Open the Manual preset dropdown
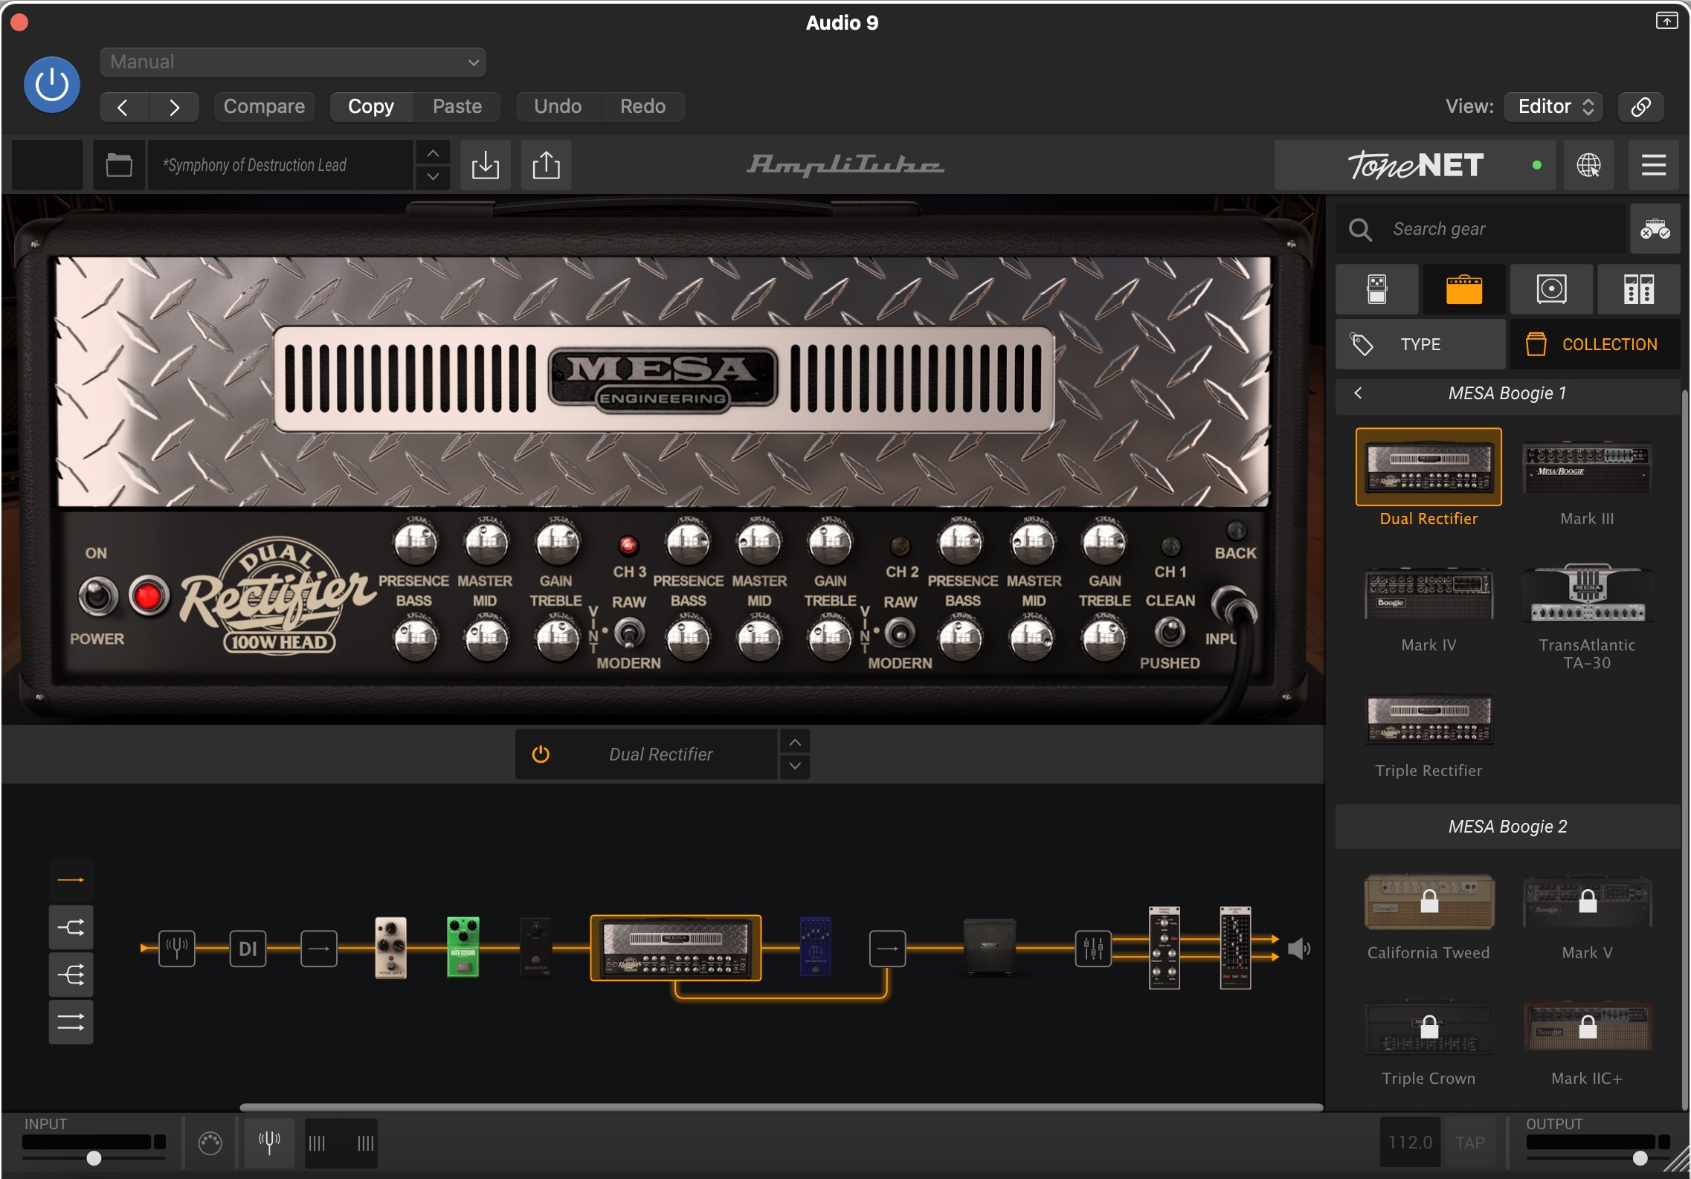The width and height of the screenshot is (1691, 1179). [x=293, y=62]
